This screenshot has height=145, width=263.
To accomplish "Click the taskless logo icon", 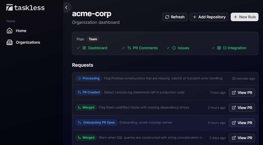I will (9, 8).
